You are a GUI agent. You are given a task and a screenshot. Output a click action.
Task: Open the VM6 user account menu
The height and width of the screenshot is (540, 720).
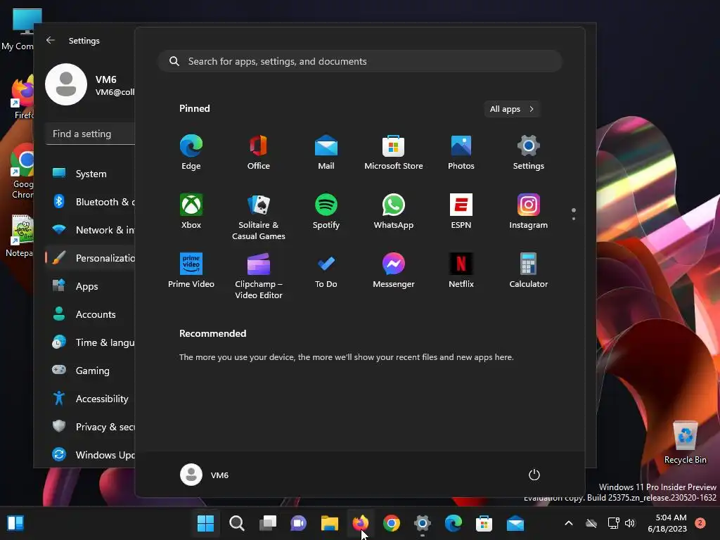coord(205,475)
